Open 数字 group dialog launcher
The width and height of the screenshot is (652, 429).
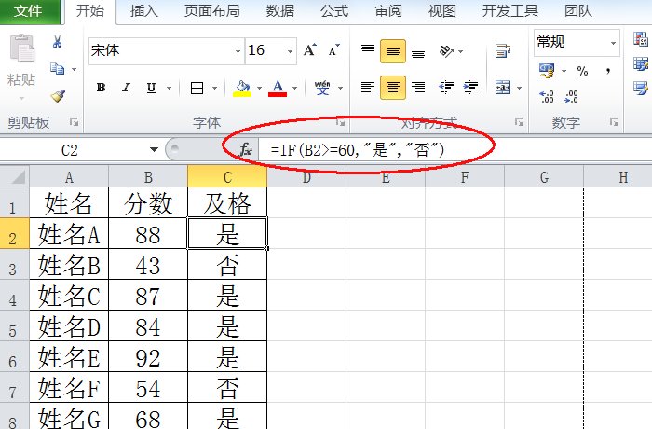[614, 121]
